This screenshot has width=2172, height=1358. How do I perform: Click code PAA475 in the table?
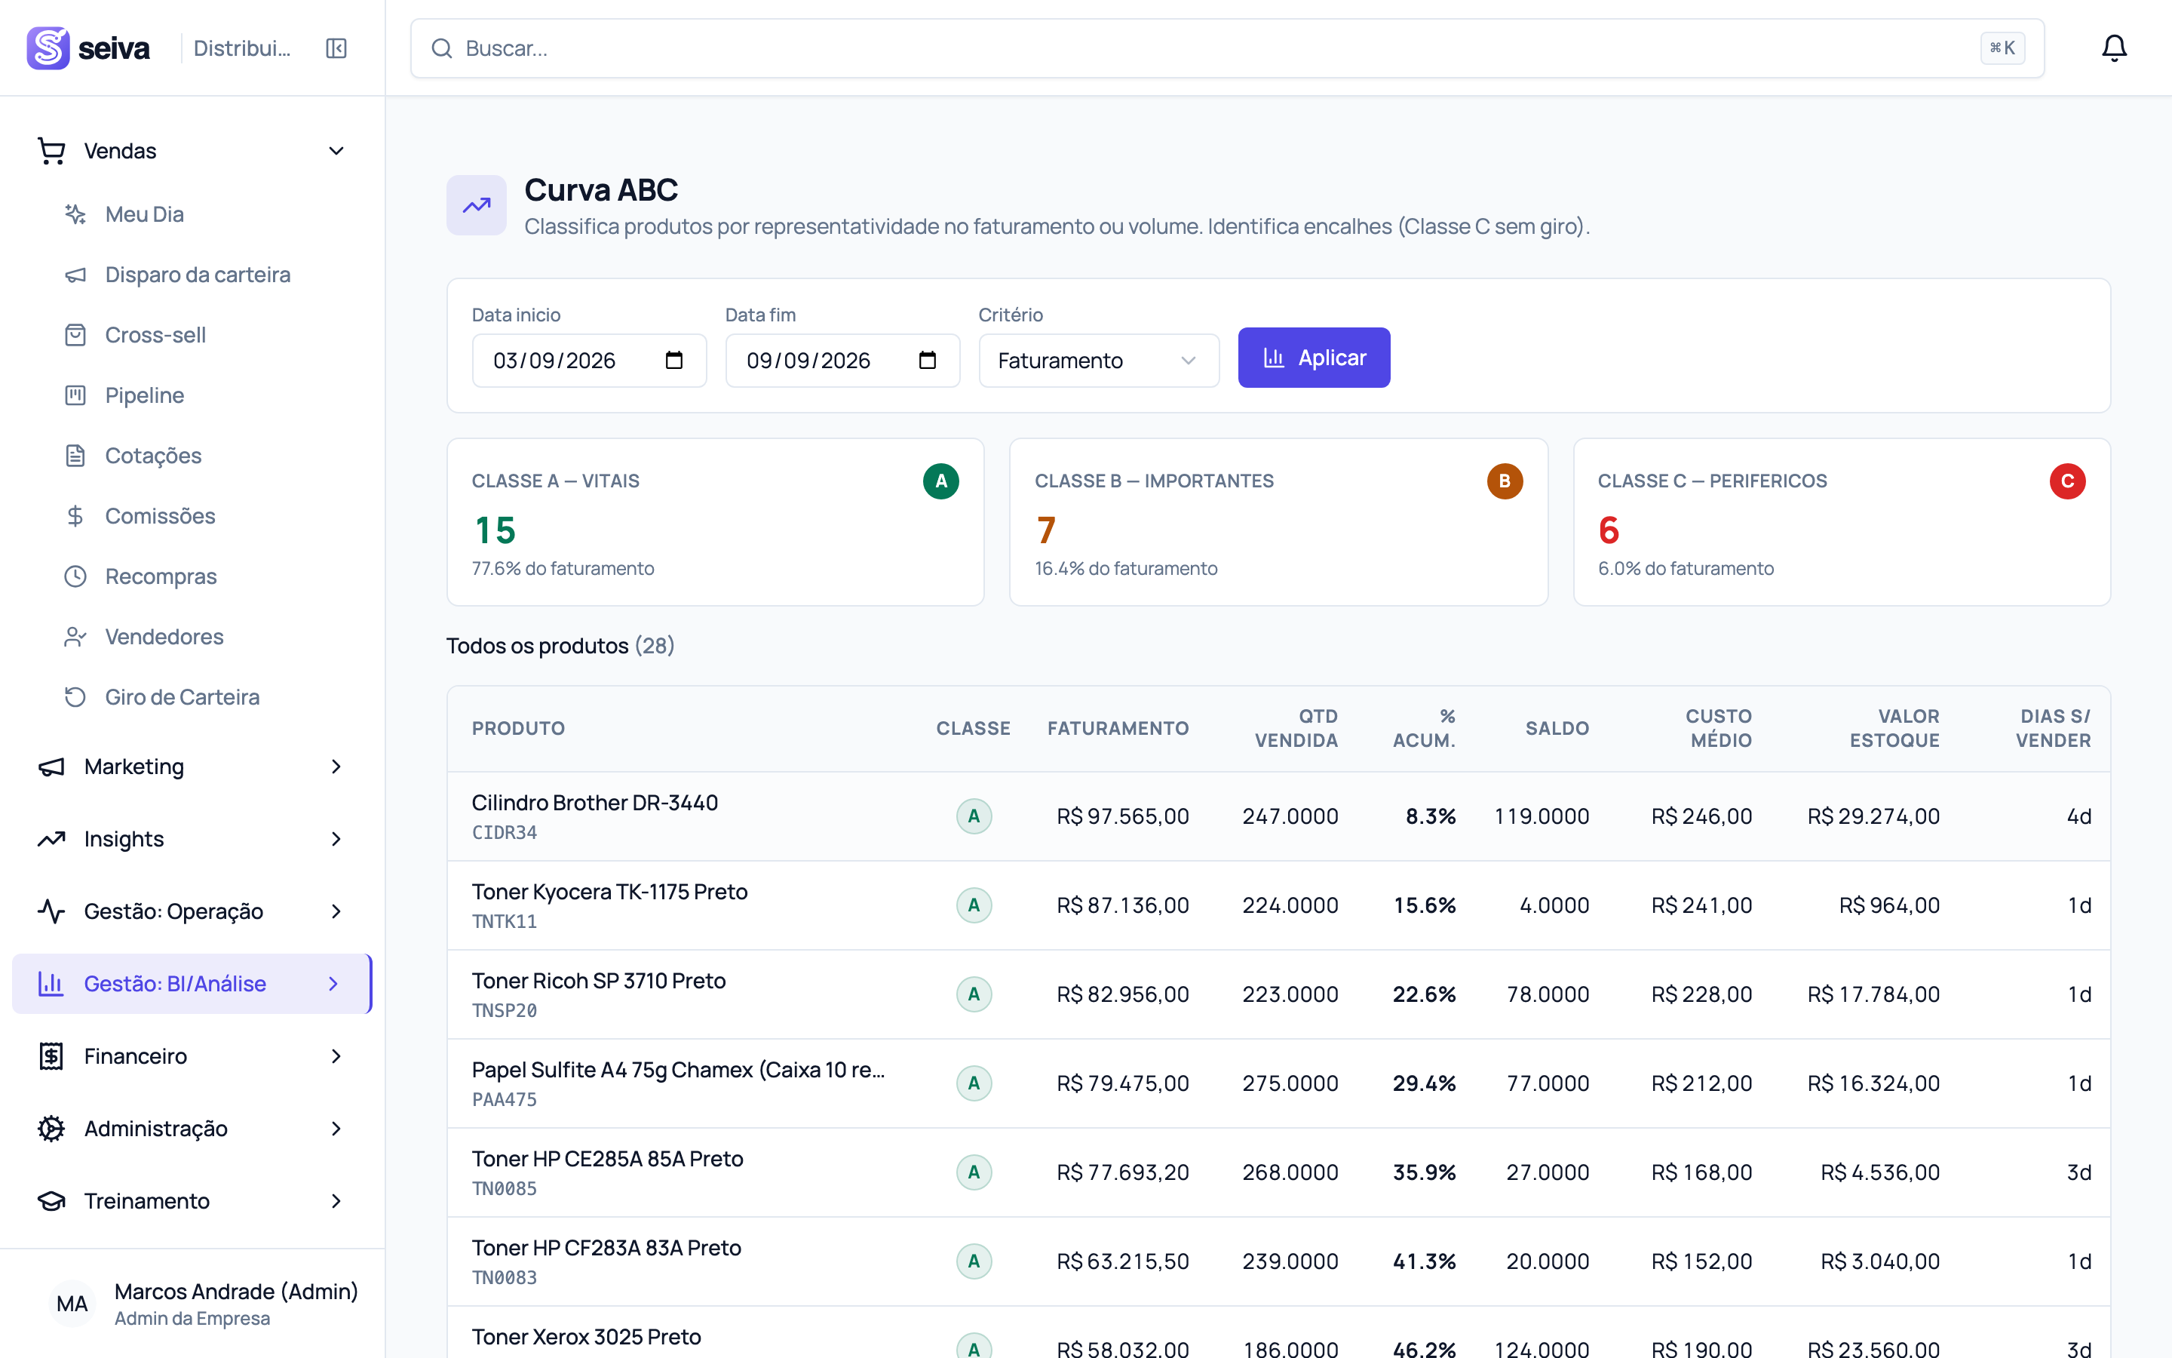[x=505, y=1099]
